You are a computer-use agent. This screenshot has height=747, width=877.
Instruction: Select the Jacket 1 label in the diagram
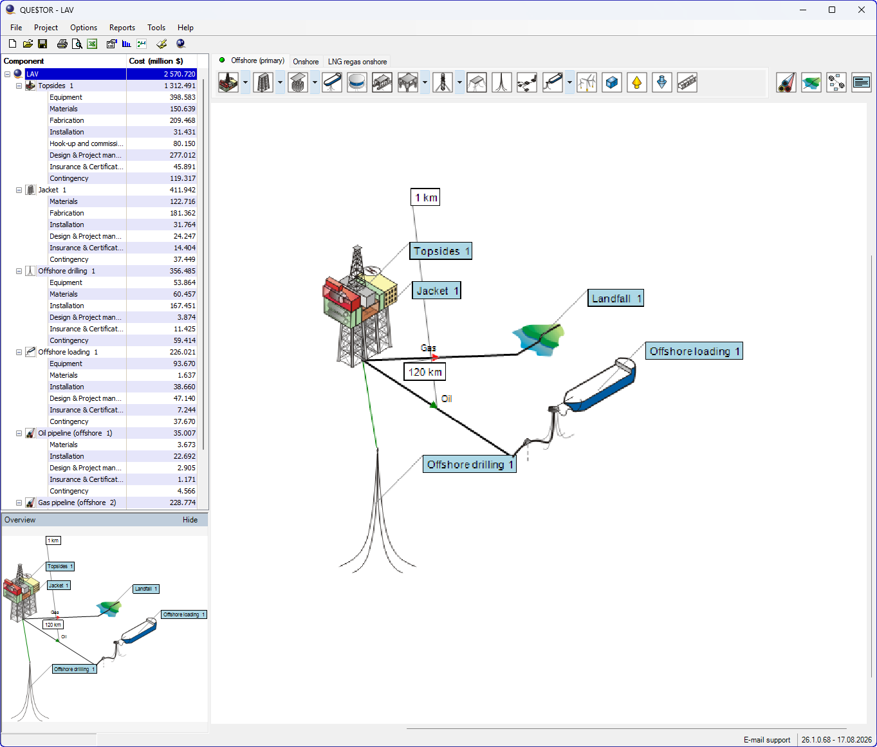point(437,291)
